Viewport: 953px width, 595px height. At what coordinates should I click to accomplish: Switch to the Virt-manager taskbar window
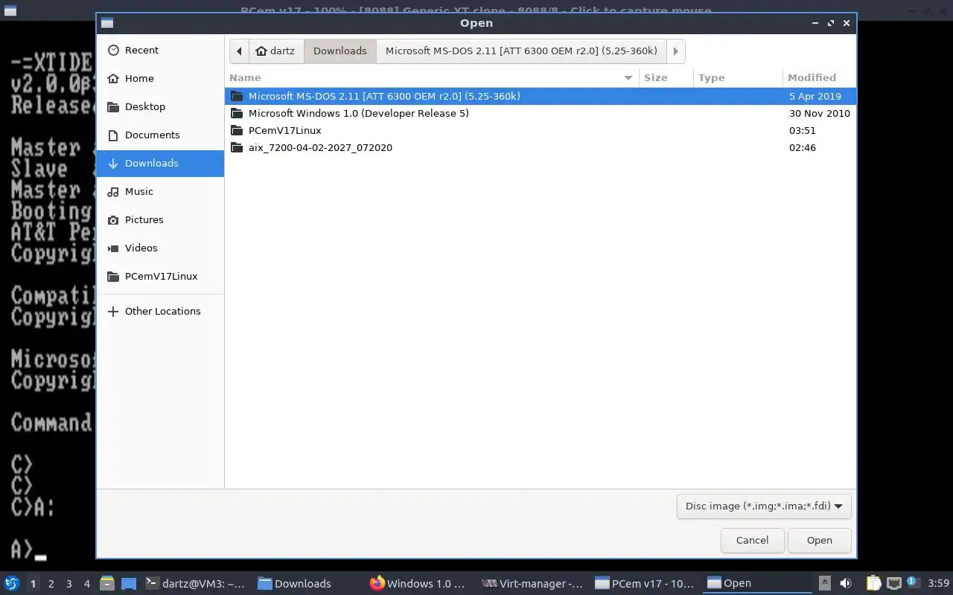(532, 583)
